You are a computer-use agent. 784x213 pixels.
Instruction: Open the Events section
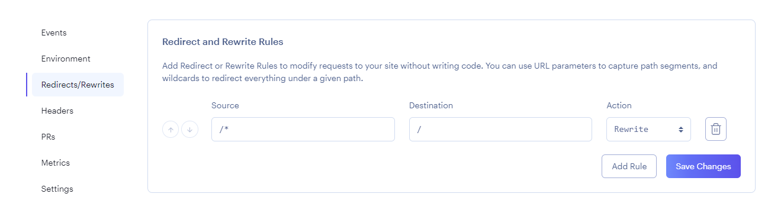pos(54,33)
